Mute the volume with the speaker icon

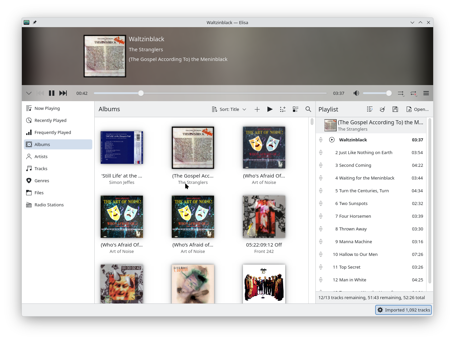356,93
